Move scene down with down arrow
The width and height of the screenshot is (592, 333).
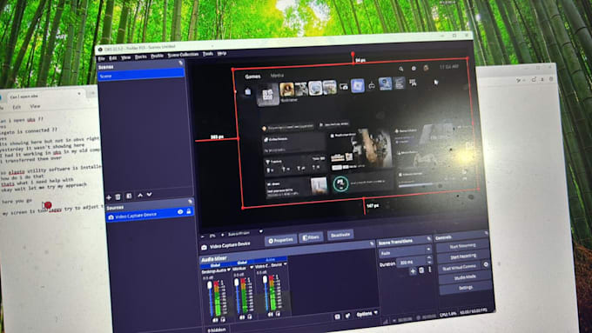click(149, 195)
